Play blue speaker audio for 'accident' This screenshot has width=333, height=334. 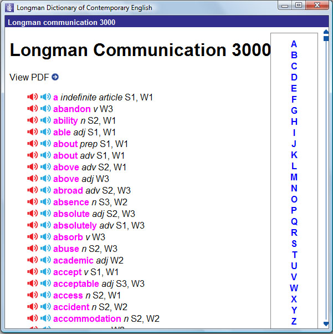[x=45, y=307]
